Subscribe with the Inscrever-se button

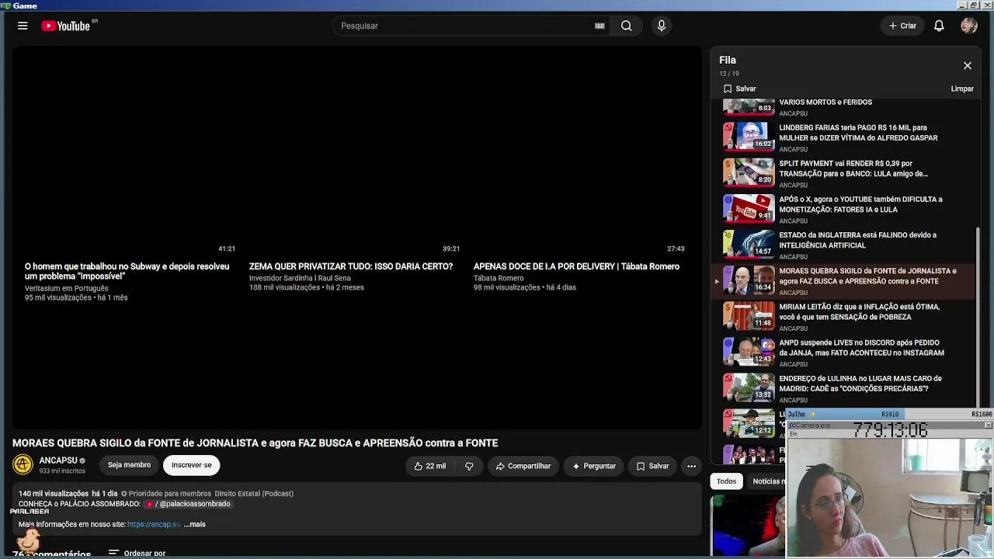(191, 465)
